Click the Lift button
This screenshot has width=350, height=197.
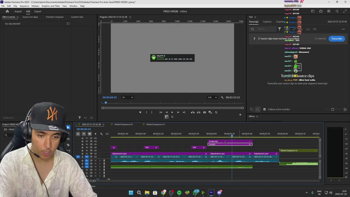point(193,112)
